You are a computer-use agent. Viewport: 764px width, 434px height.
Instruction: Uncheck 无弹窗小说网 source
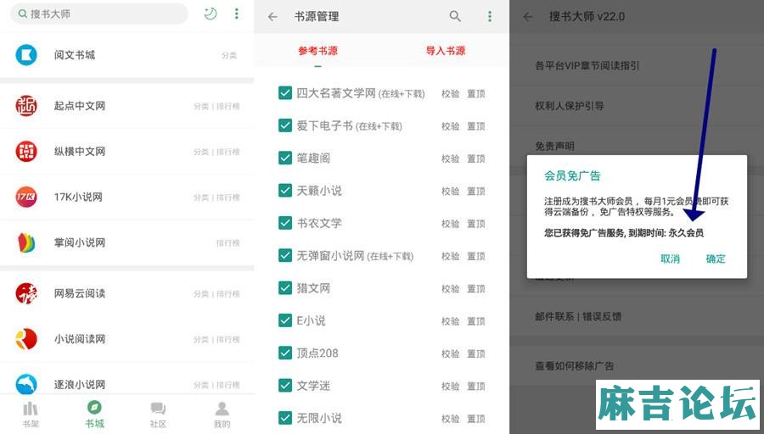285,255
